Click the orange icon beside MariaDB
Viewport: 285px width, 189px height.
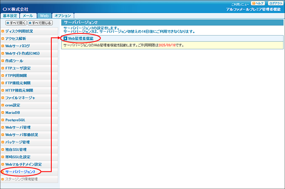click(x=3, y=113)
